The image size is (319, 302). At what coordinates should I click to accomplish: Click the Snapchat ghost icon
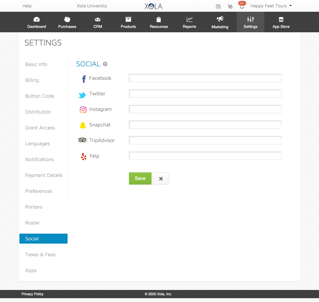[83, 125]
